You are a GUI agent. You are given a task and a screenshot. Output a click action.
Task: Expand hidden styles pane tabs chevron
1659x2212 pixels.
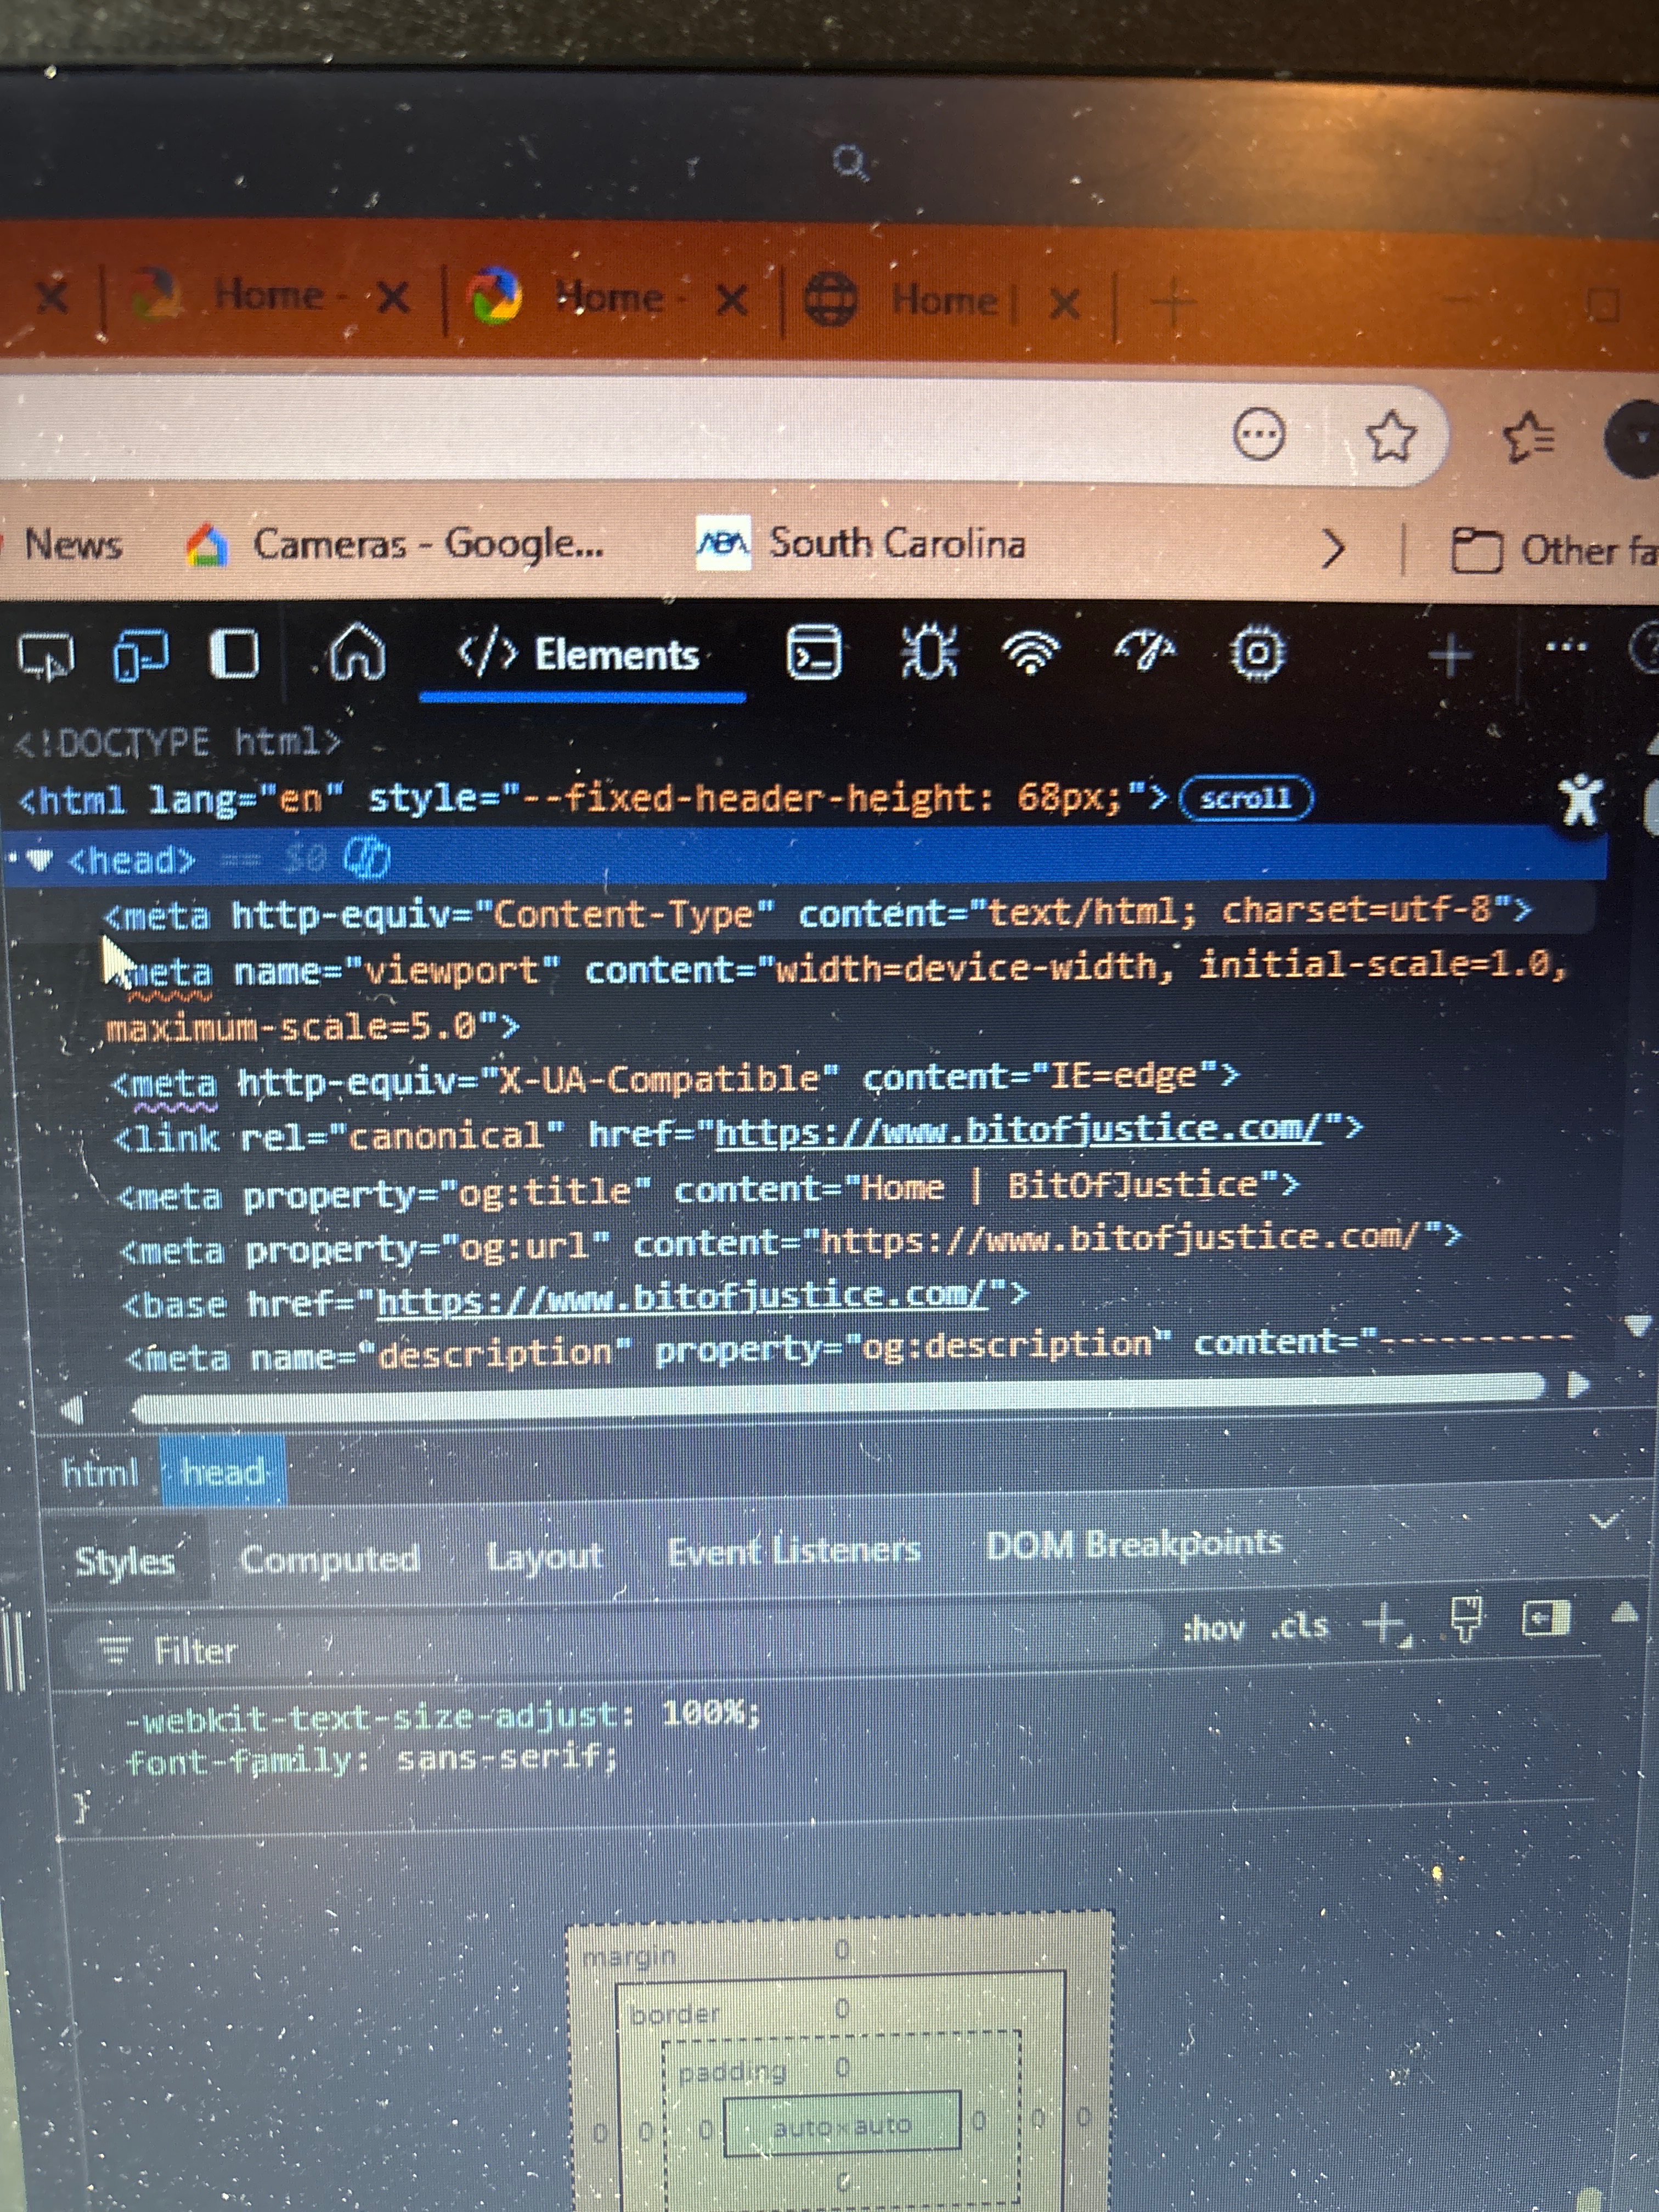[x=1604, y=1521]
